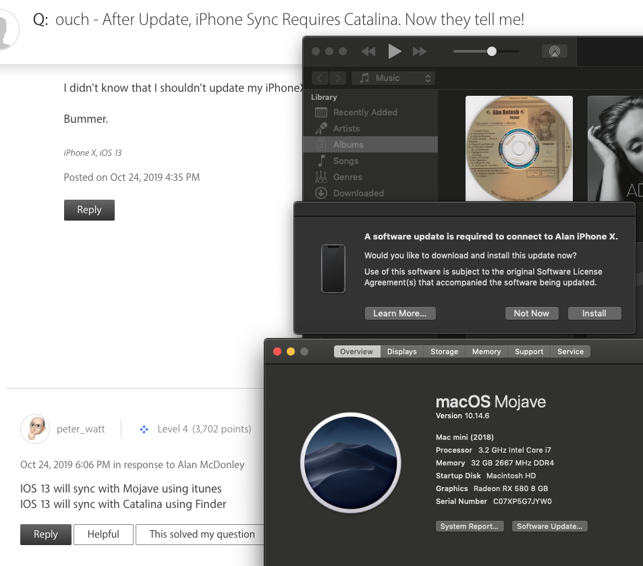Click Learn More... in the update dialog

(x=400, y=313)
